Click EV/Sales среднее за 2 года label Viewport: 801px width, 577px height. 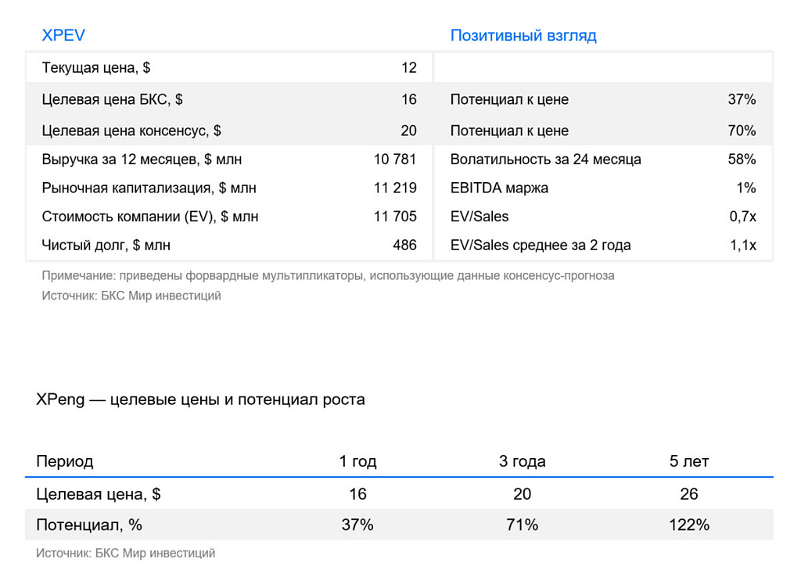point(541,245)
